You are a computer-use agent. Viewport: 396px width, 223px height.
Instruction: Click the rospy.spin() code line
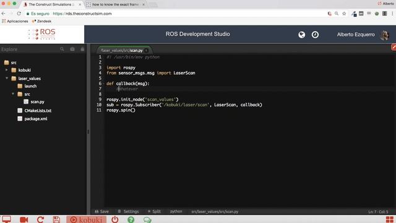click(x=121, y=110)
